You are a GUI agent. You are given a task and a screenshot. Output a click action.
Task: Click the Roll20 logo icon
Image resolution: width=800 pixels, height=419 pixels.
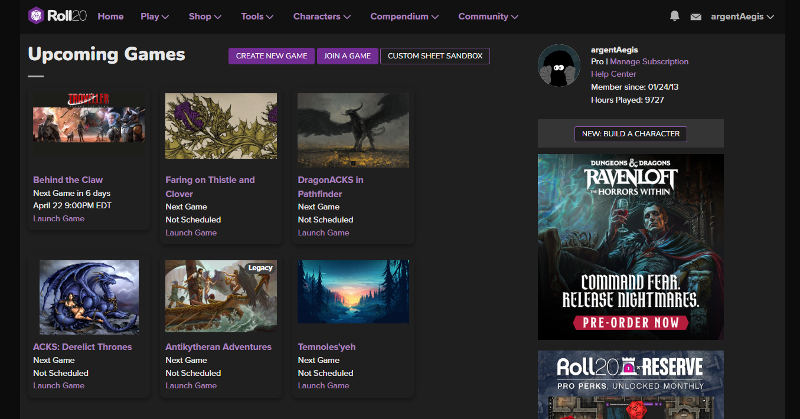coord(36,16)
